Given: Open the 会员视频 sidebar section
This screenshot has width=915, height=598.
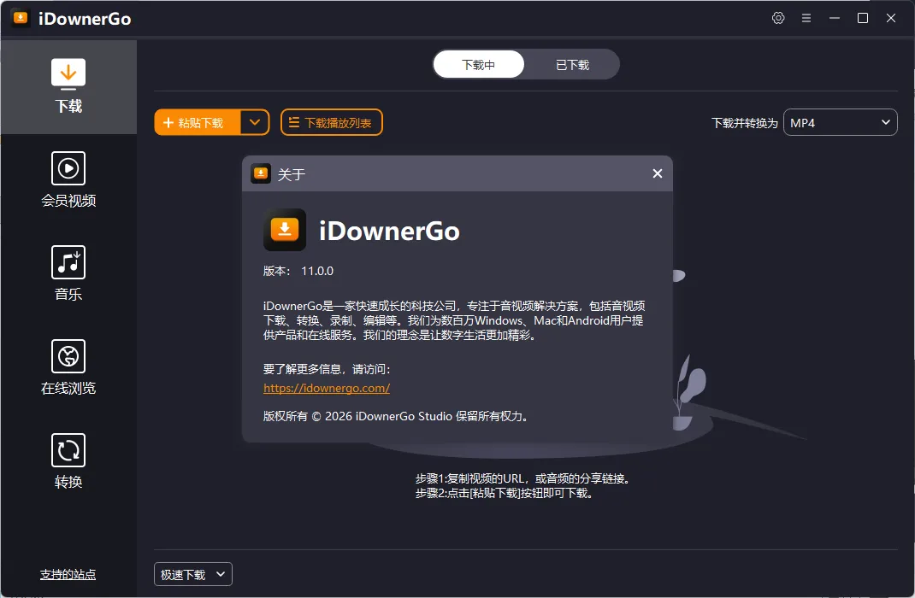Looking at the screenshot, I should point(68,180).
